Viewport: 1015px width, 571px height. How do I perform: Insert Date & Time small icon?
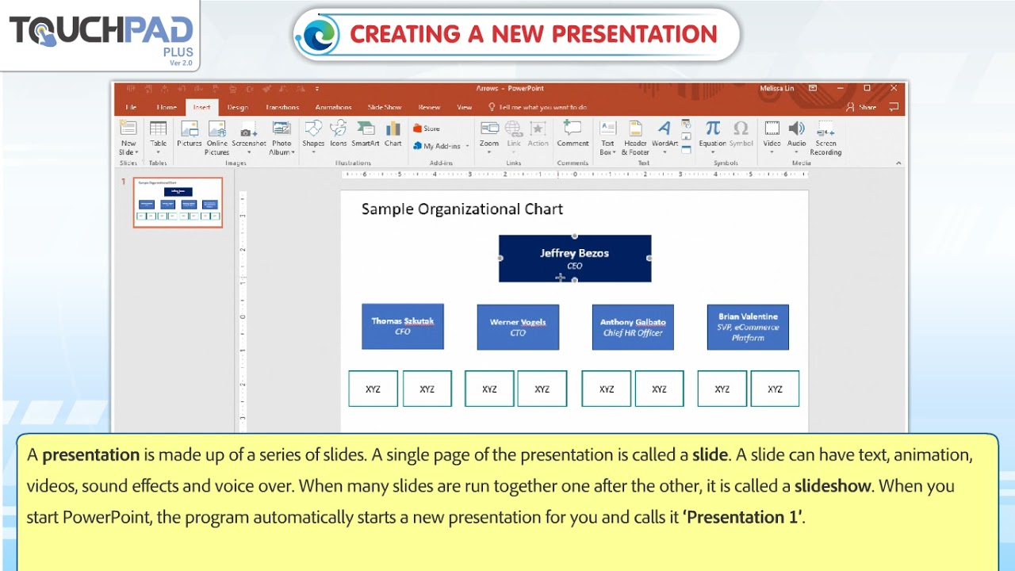point(686,125)
